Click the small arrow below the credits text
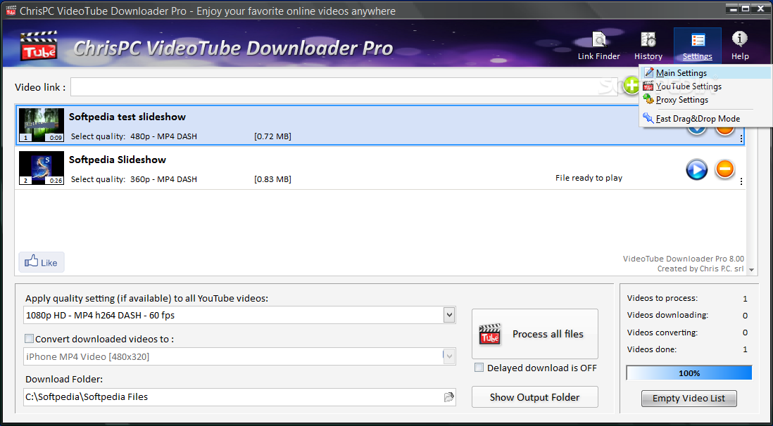Viewport: 773px width, 426px height. (x=751, y=270)
